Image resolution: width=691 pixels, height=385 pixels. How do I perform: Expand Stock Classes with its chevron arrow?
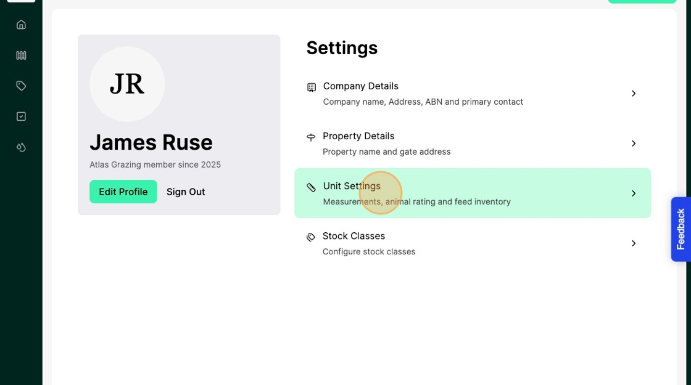point(633,243)
